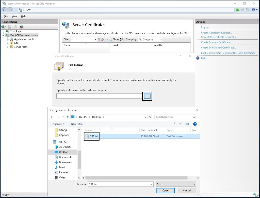Open the *.txt file type dropdown
Screen dimensions: 260x198
click(x=176, y=184)
